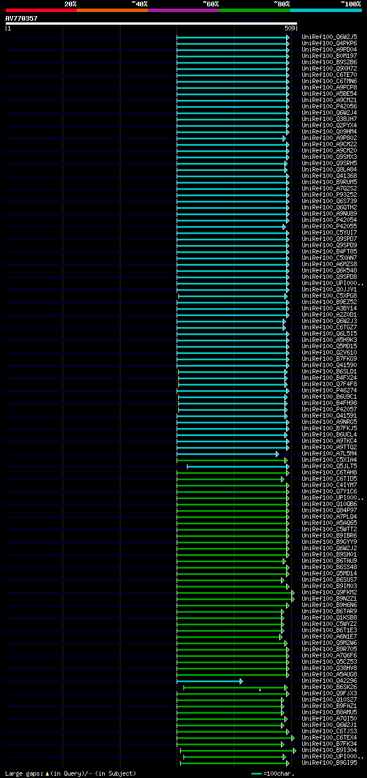Screen dimensions: 367x778
Task: Open hit UniRef100_B9S2B6
Action: coord(329,63)
